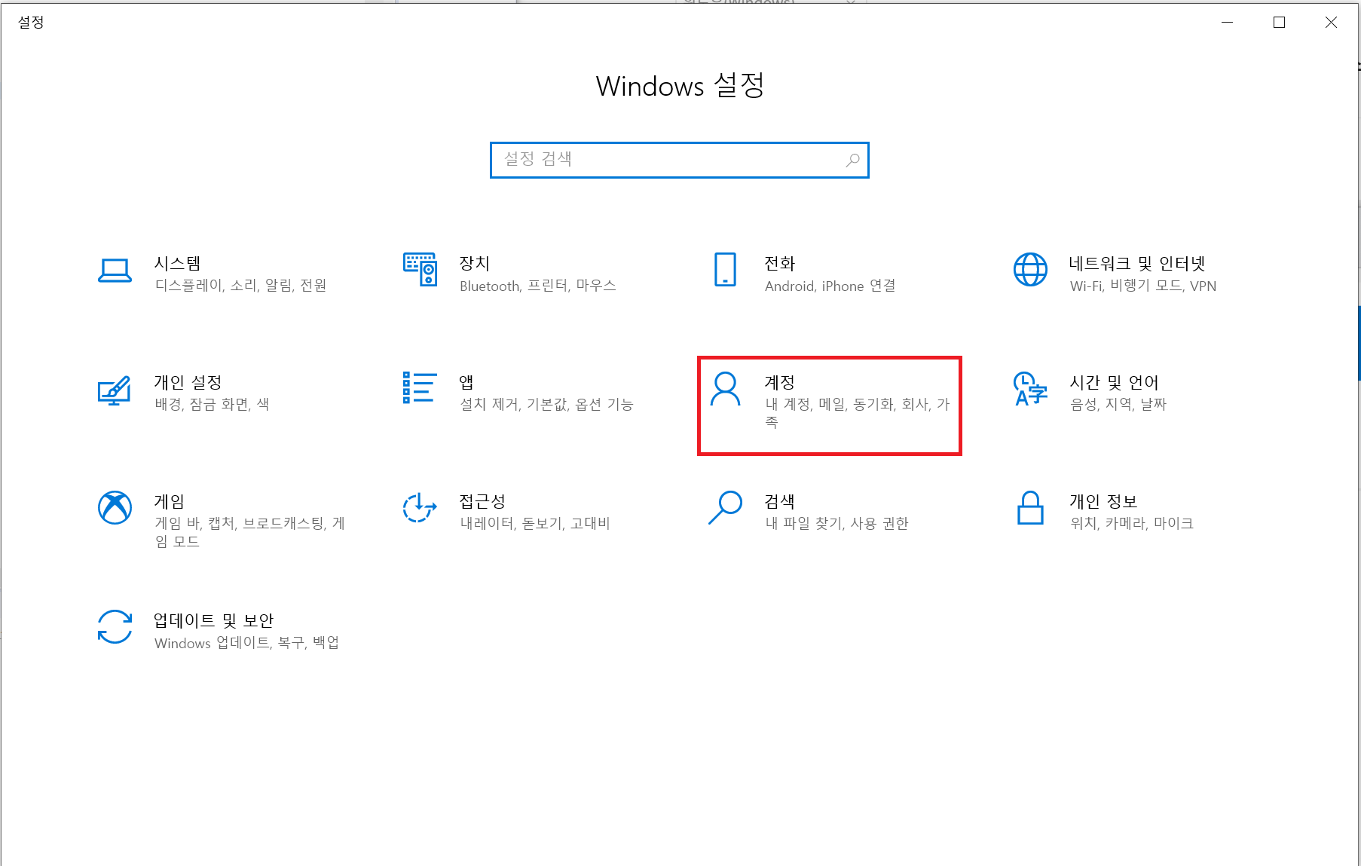
Task: Click the System (시스템) laptop icon
Action: tap(115, 270)
